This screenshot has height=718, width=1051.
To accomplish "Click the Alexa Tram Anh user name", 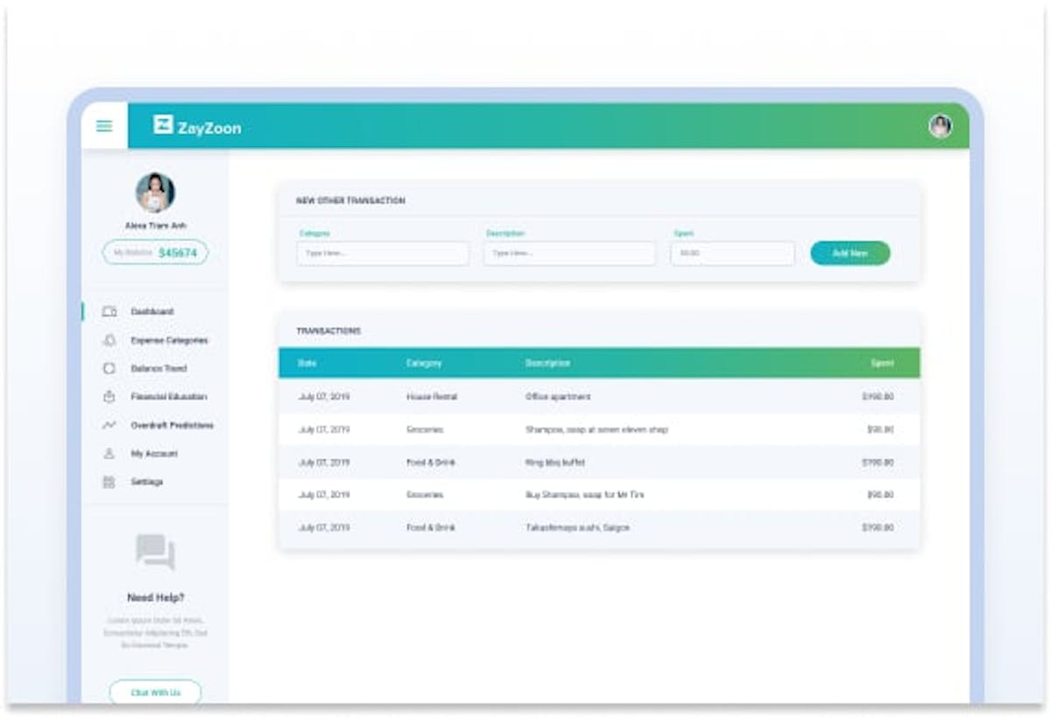I will tap(155, 226).
